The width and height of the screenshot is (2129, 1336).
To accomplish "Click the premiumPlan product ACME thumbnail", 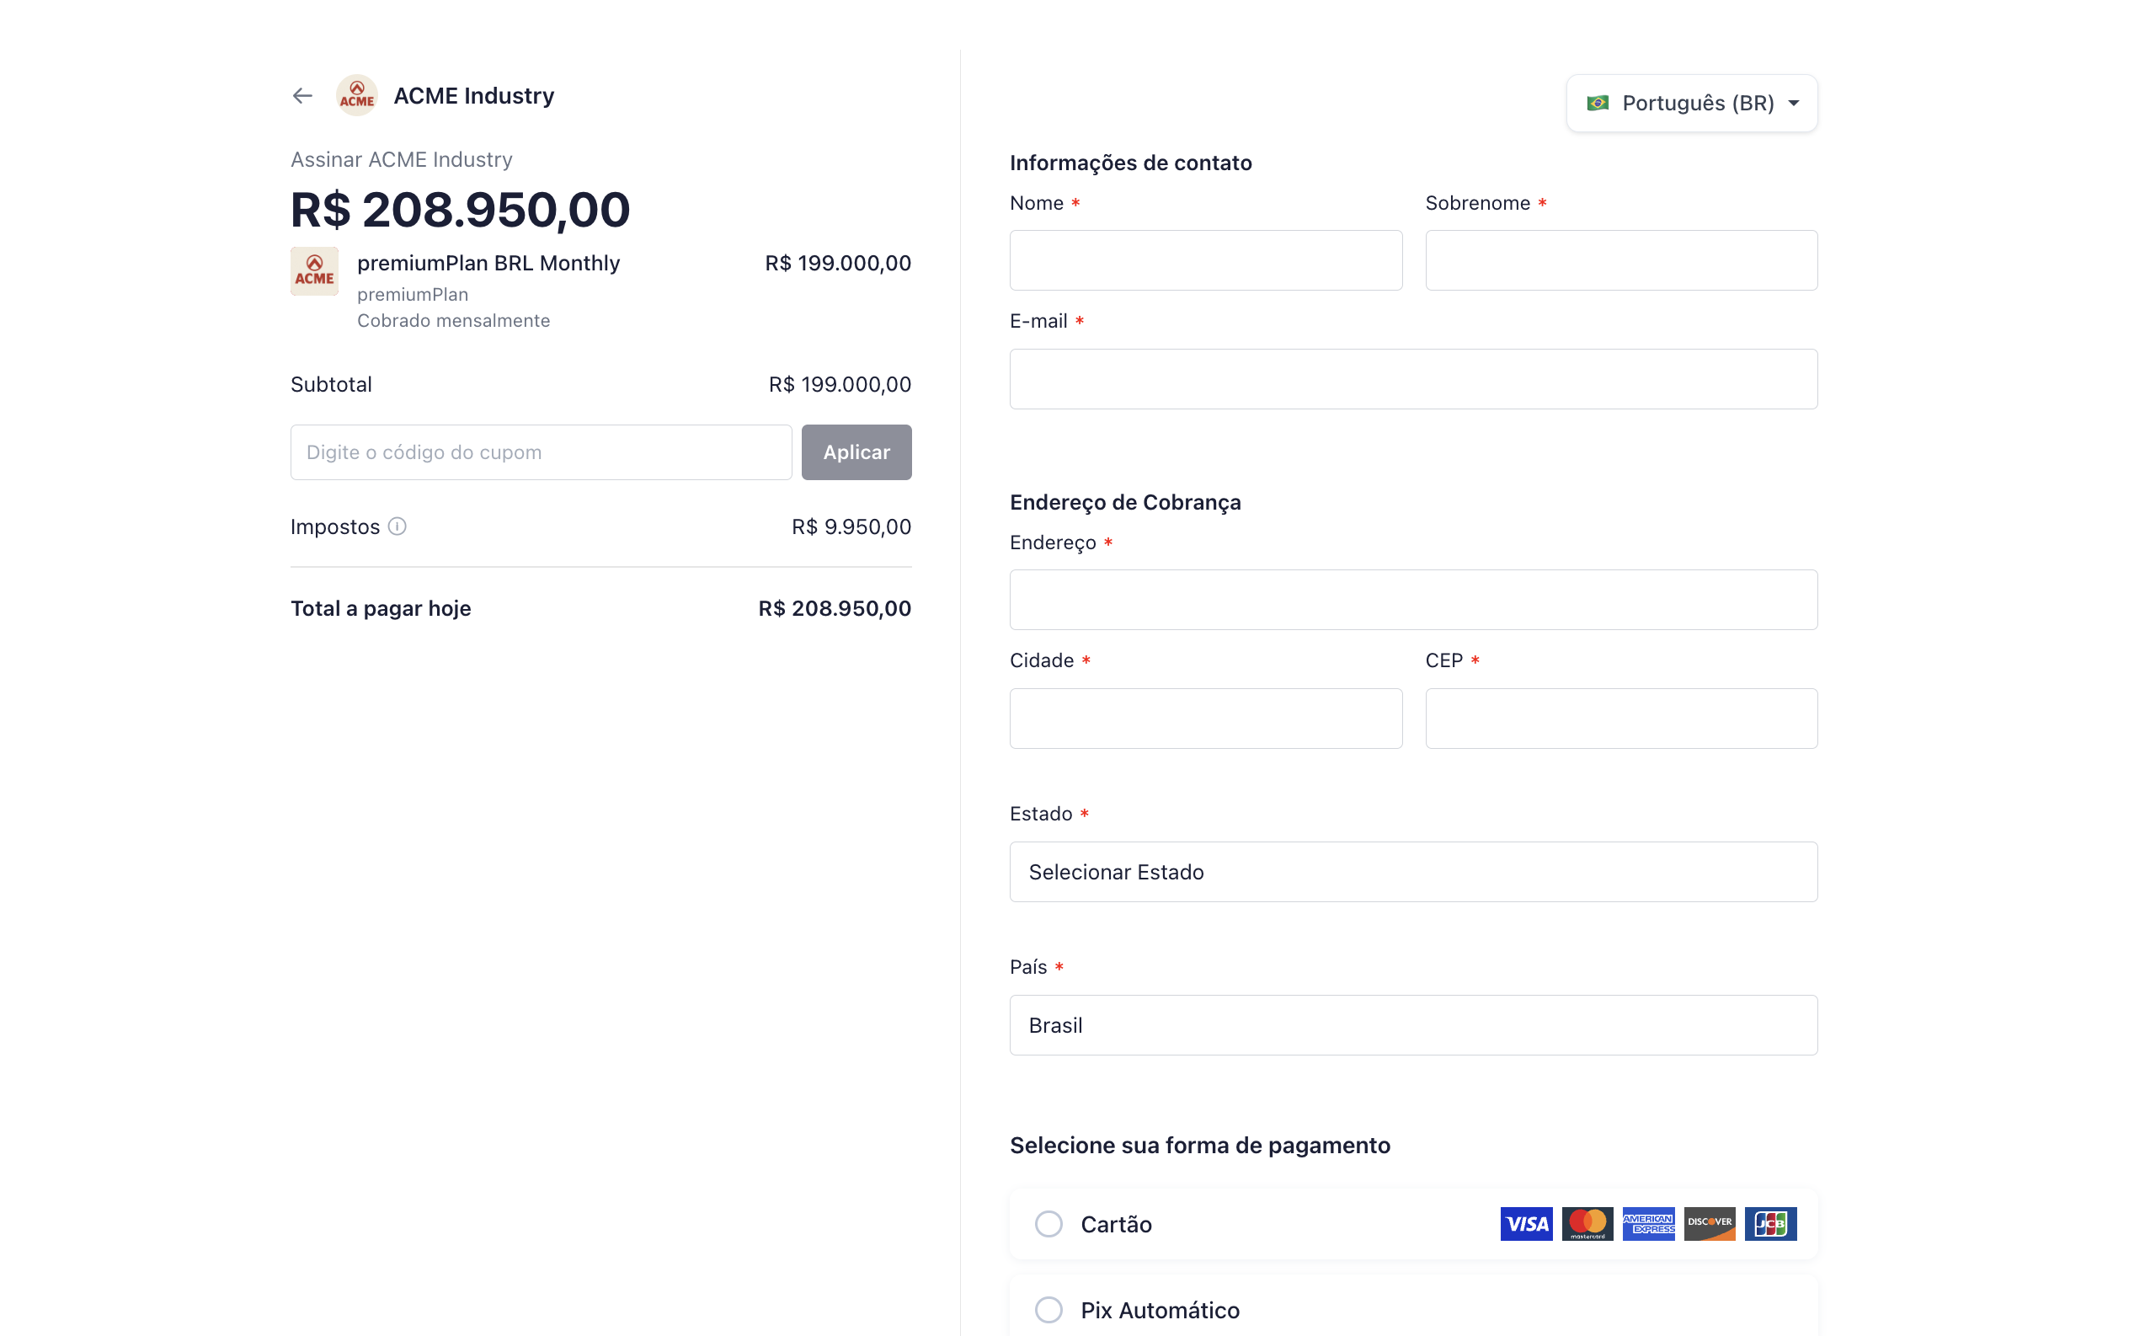I will (314, 270).
